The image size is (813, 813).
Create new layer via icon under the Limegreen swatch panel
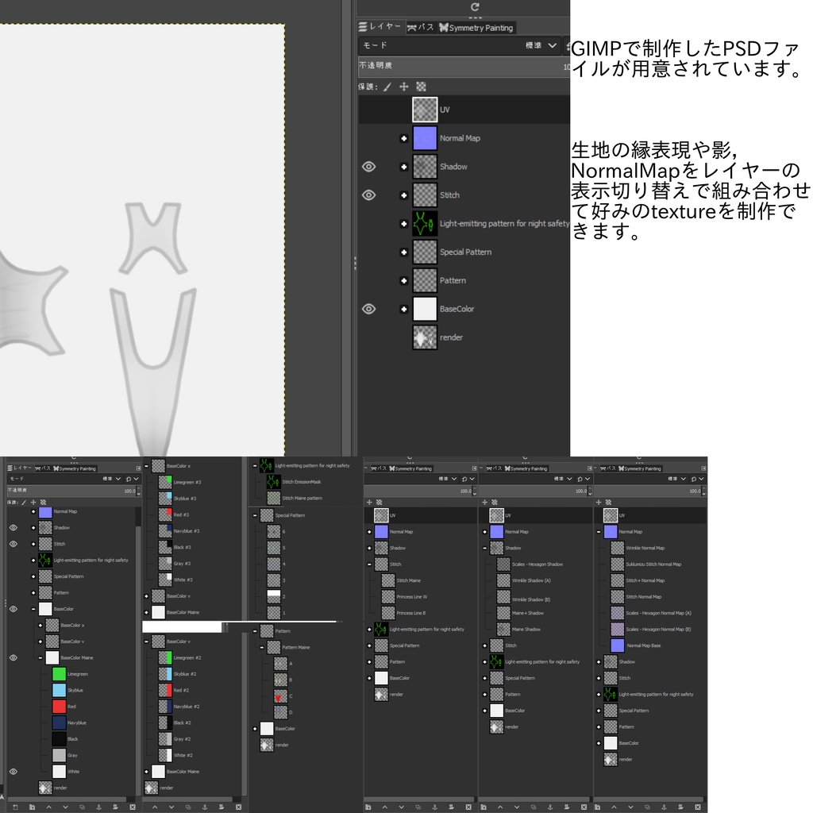(15, 807)
